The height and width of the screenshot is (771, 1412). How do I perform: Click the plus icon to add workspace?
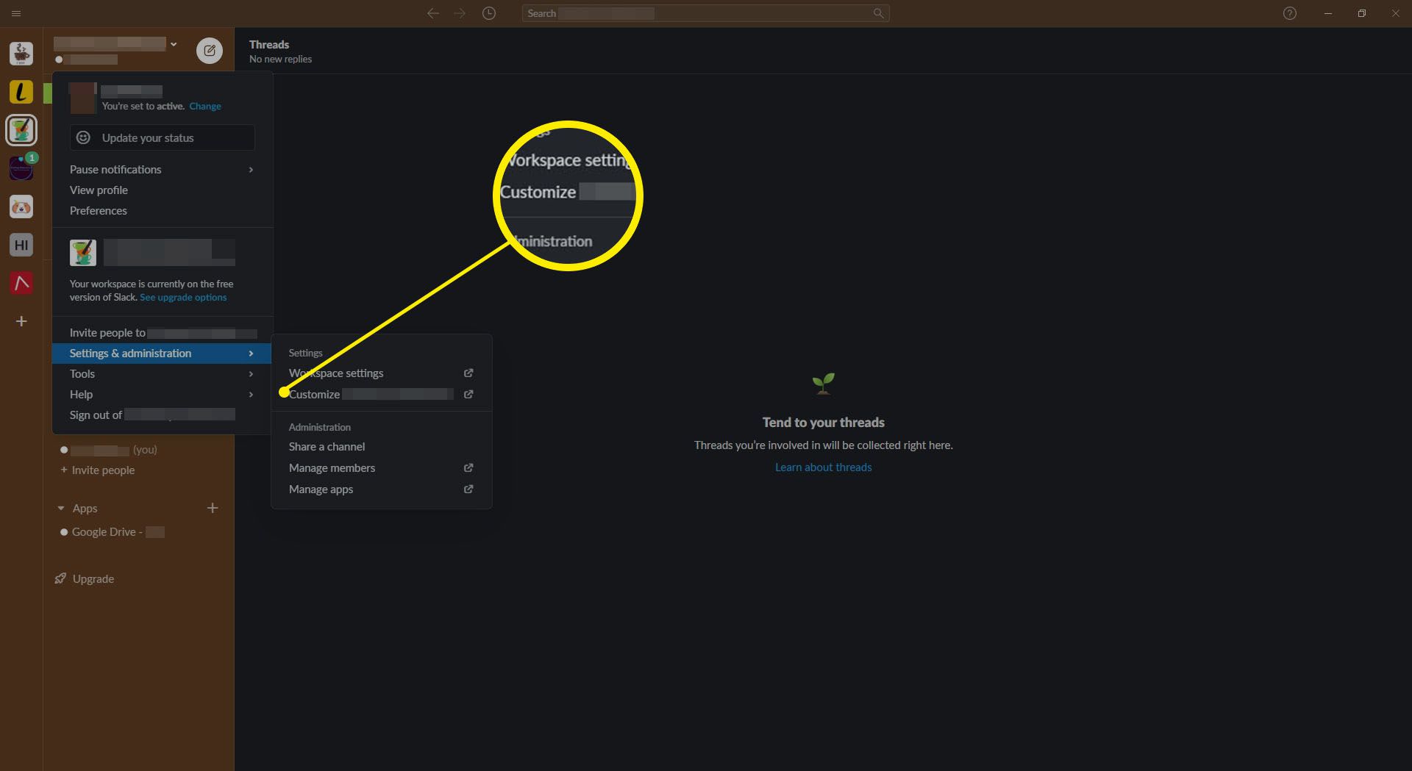click(21, 321)
